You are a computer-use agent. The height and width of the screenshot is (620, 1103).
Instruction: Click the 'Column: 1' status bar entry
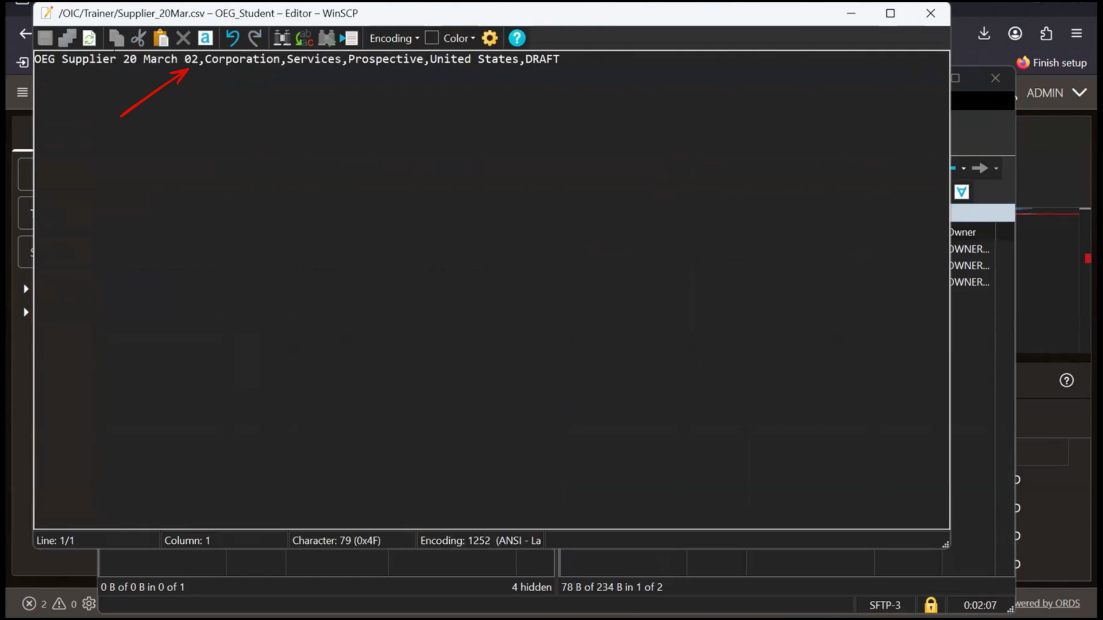click(187, 540)
